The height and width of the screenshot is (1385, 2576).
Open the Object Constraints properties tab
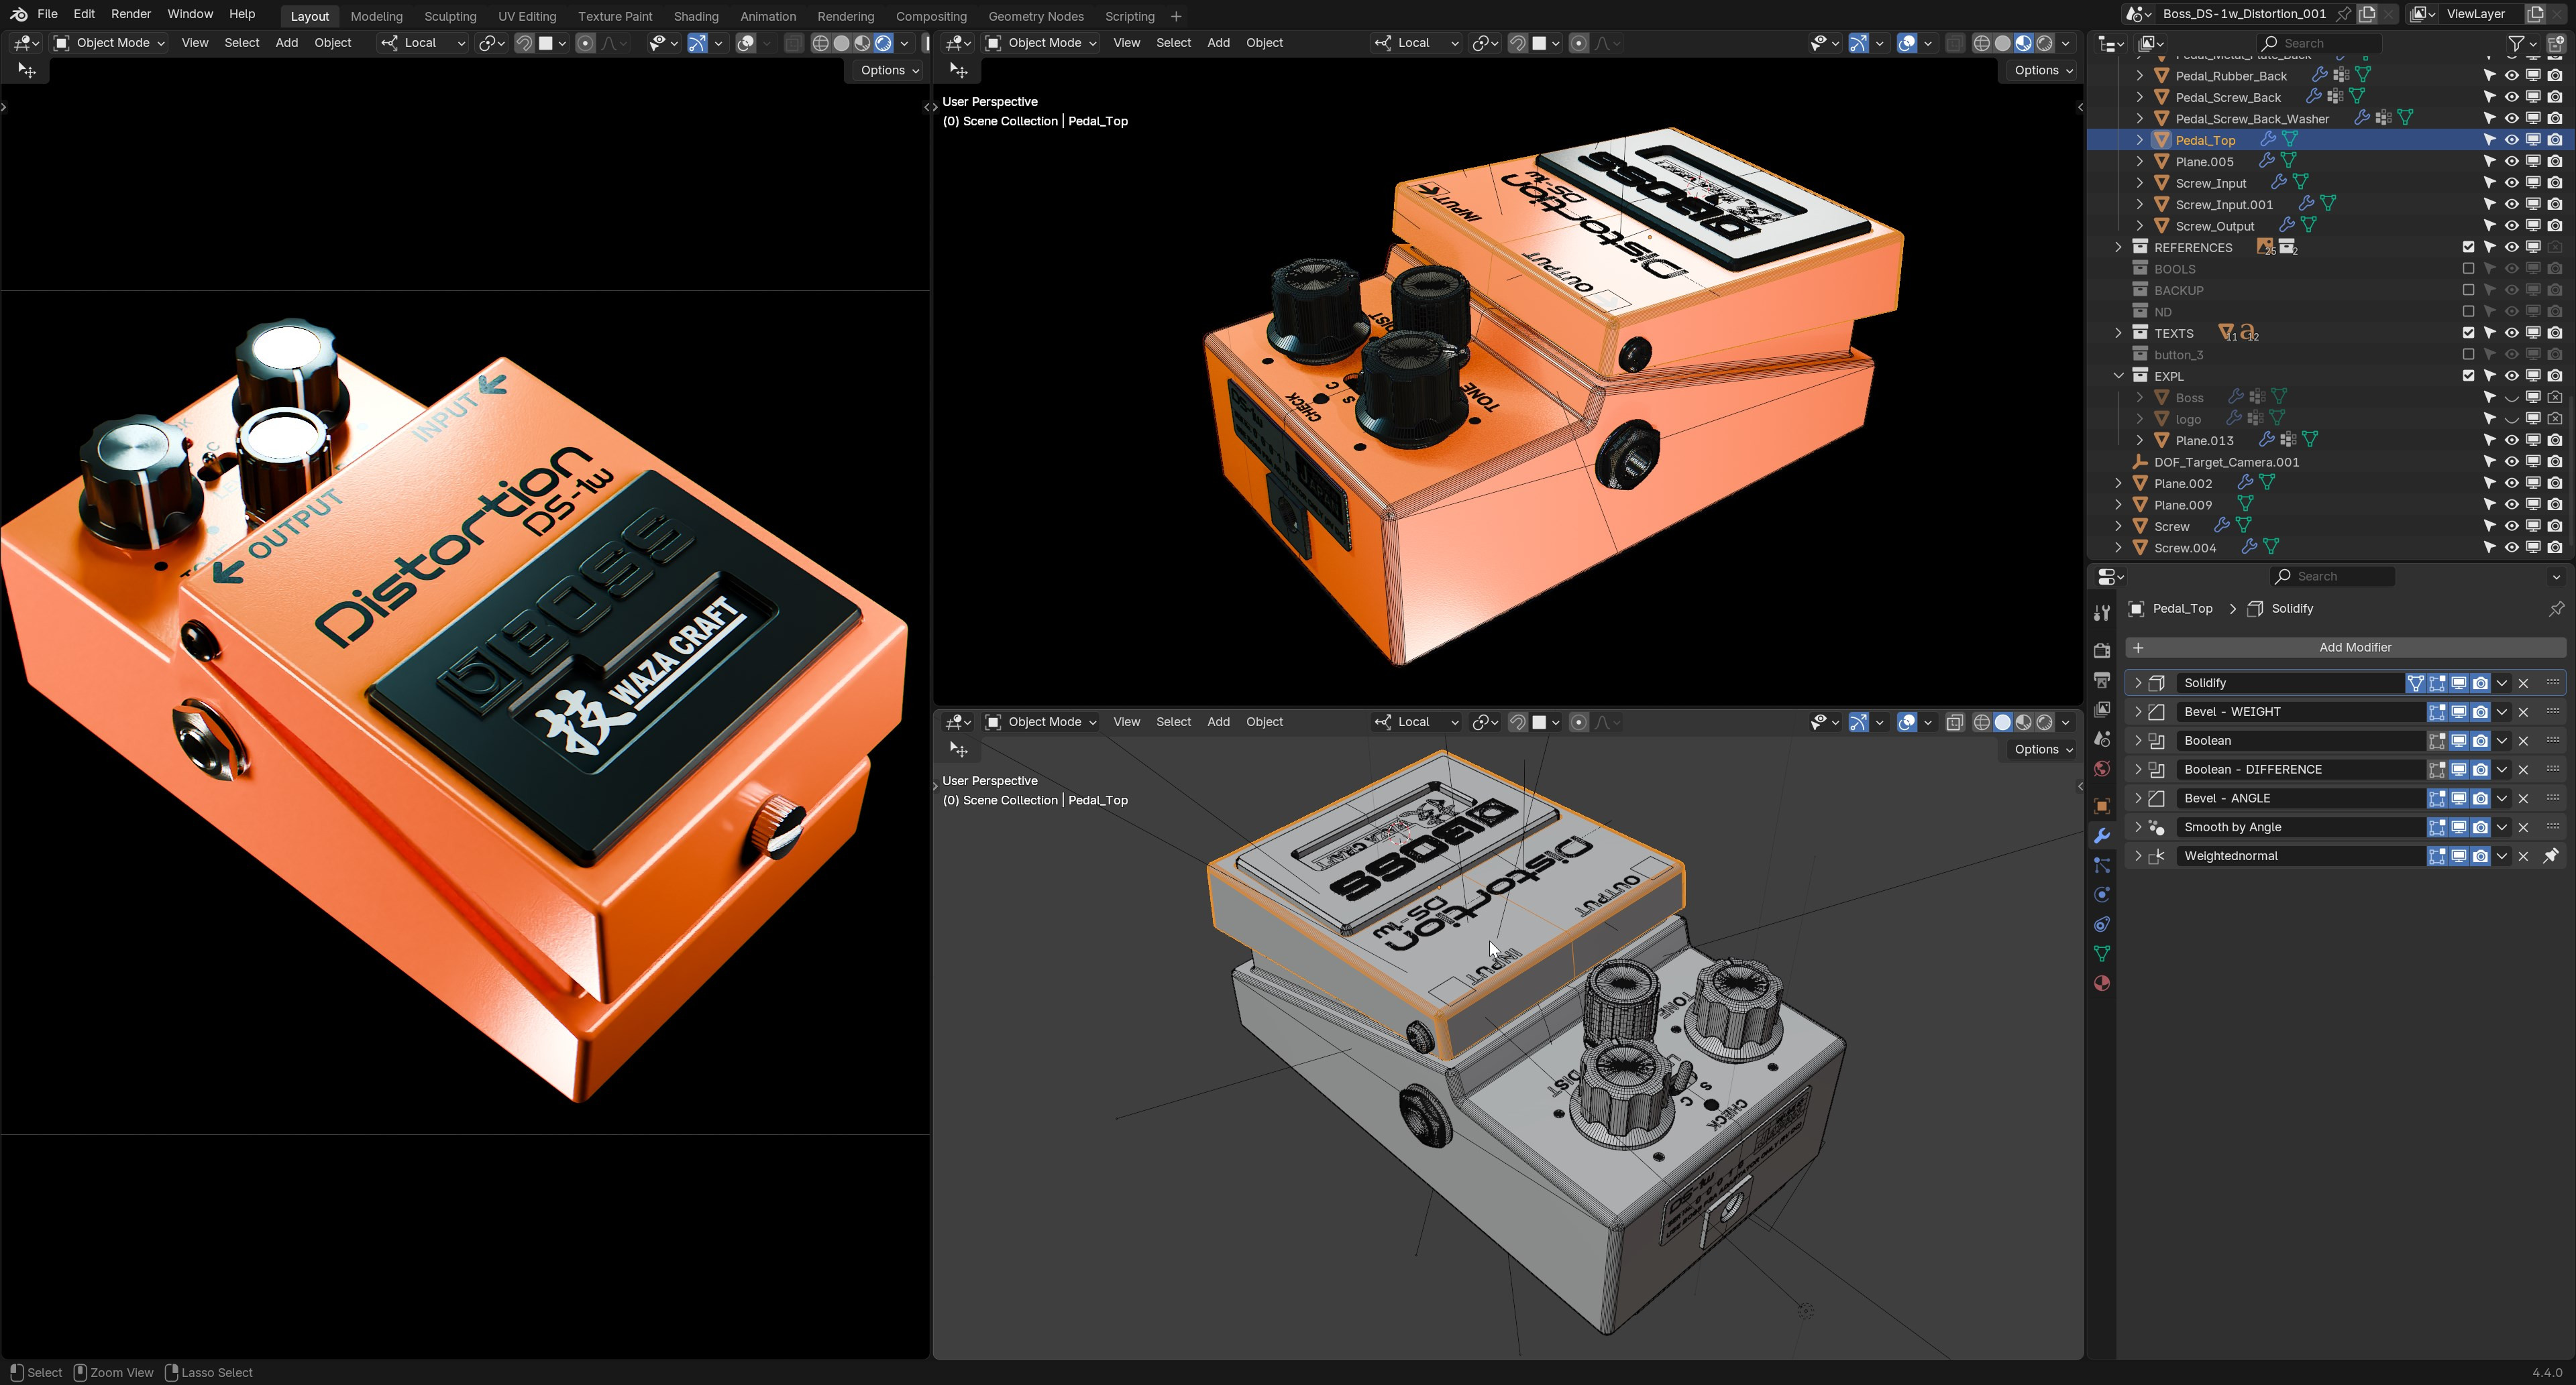click(x=2102, y=924)
